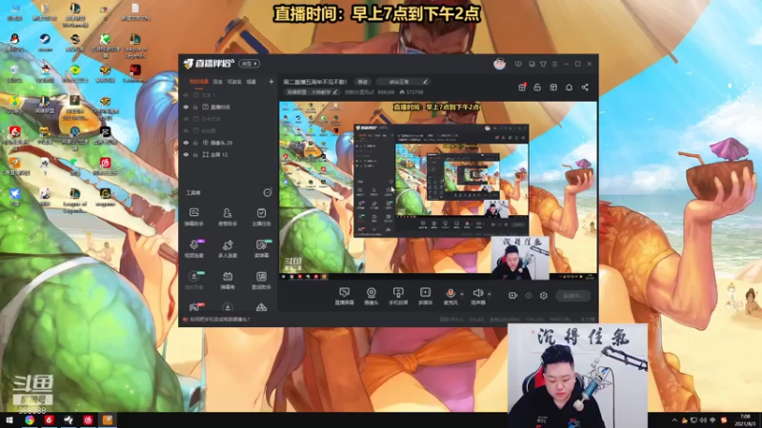Image resolution: width=762 pixels, height=428 pixels.
Task: Click the start-stream button beside the gear
Action: [573, 296]
